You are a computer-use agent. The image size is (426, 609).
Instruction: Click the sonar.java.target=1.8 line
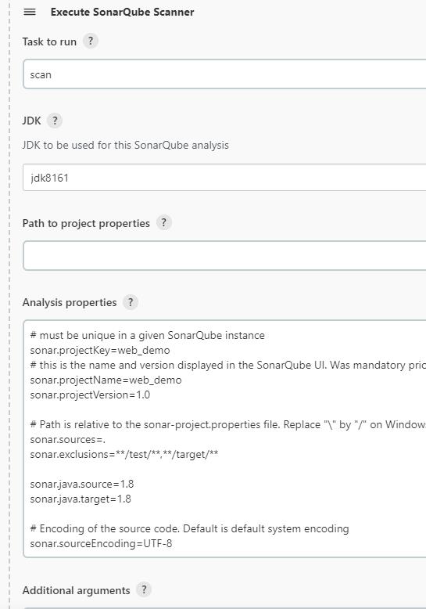pos(81,499)
